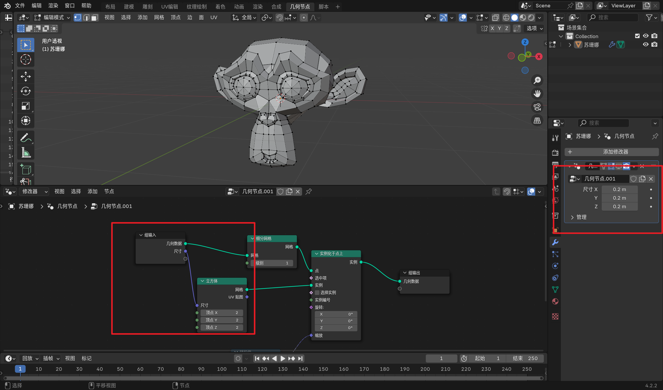Switch to face select mode
Screen dimensions: 663x390
point(94,18)
